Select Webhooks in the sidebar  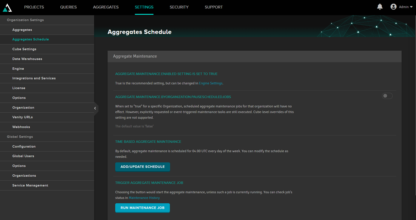(21, 127)
